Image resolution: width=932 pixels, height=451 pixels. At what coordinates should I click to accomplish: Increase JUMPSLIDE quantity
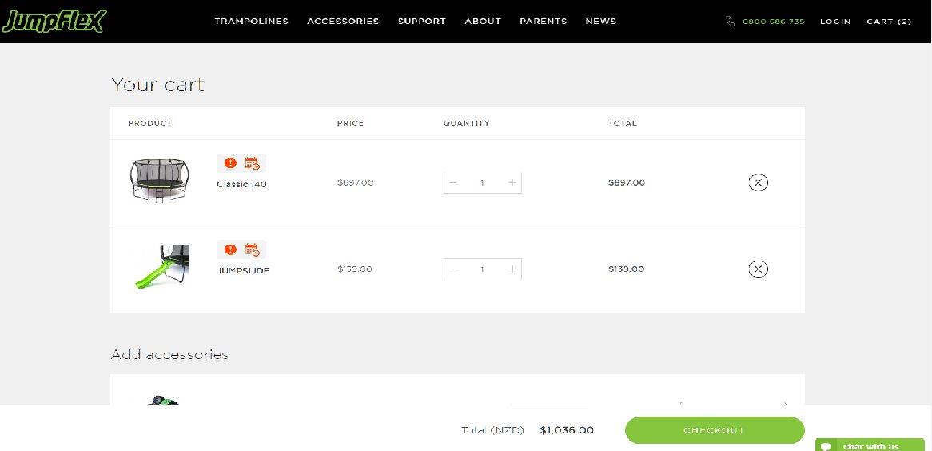(512, 269)
